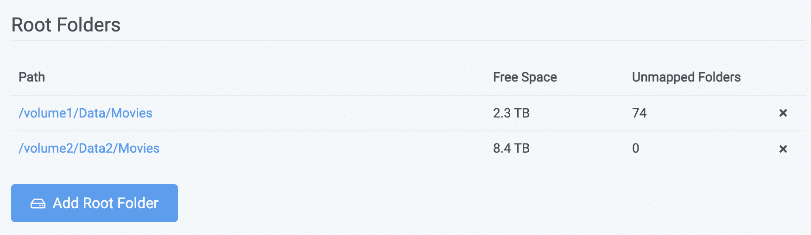Select the volume2 table row

point(408,148)
